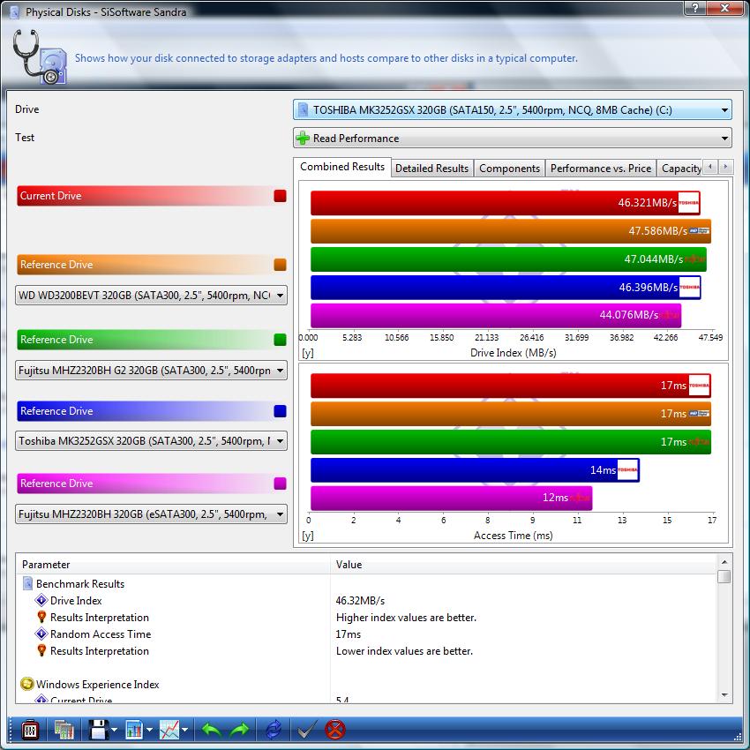Expand the Fujitsu MHZ2320BH eSATA300 reference dropdown
Viewport: 750px width, 750px height.
pos(151,514)
